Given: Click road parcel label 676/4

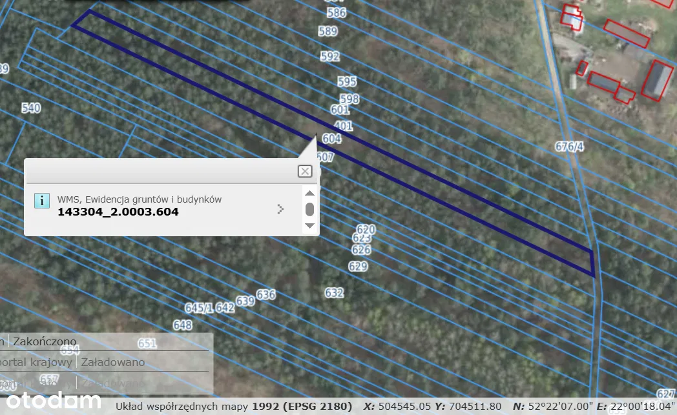Looking at the screenshot, I should pyautogui.click(x=569, y=147).
